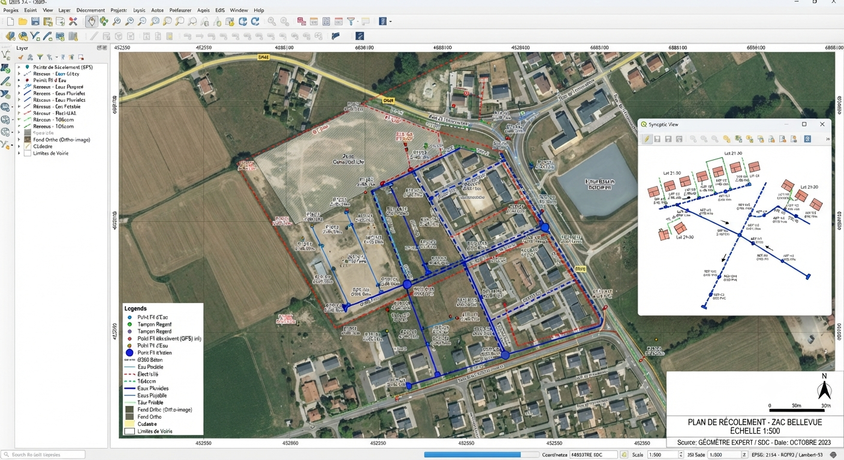Click the dark blue square icon ending the second toolbar
Image resolution: width=844 pixels, height=460 pixels.
360,36
